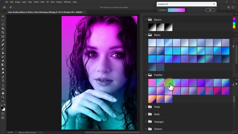
Task: Open the Search icon at top right
Action: [228, 7]
